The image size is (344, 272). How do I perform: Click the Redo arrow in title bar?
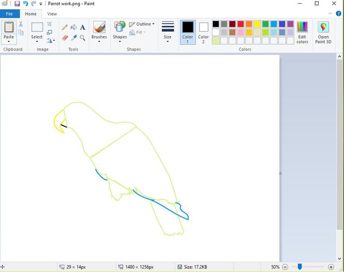coord(33,4)
